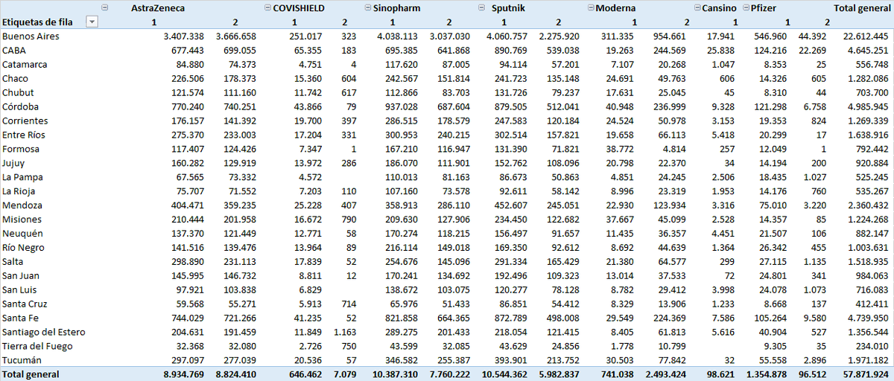Collapse the AstraZeneca column group
Image resolution: width=894 pixels, height=381 pixels.
coord(104,7)
